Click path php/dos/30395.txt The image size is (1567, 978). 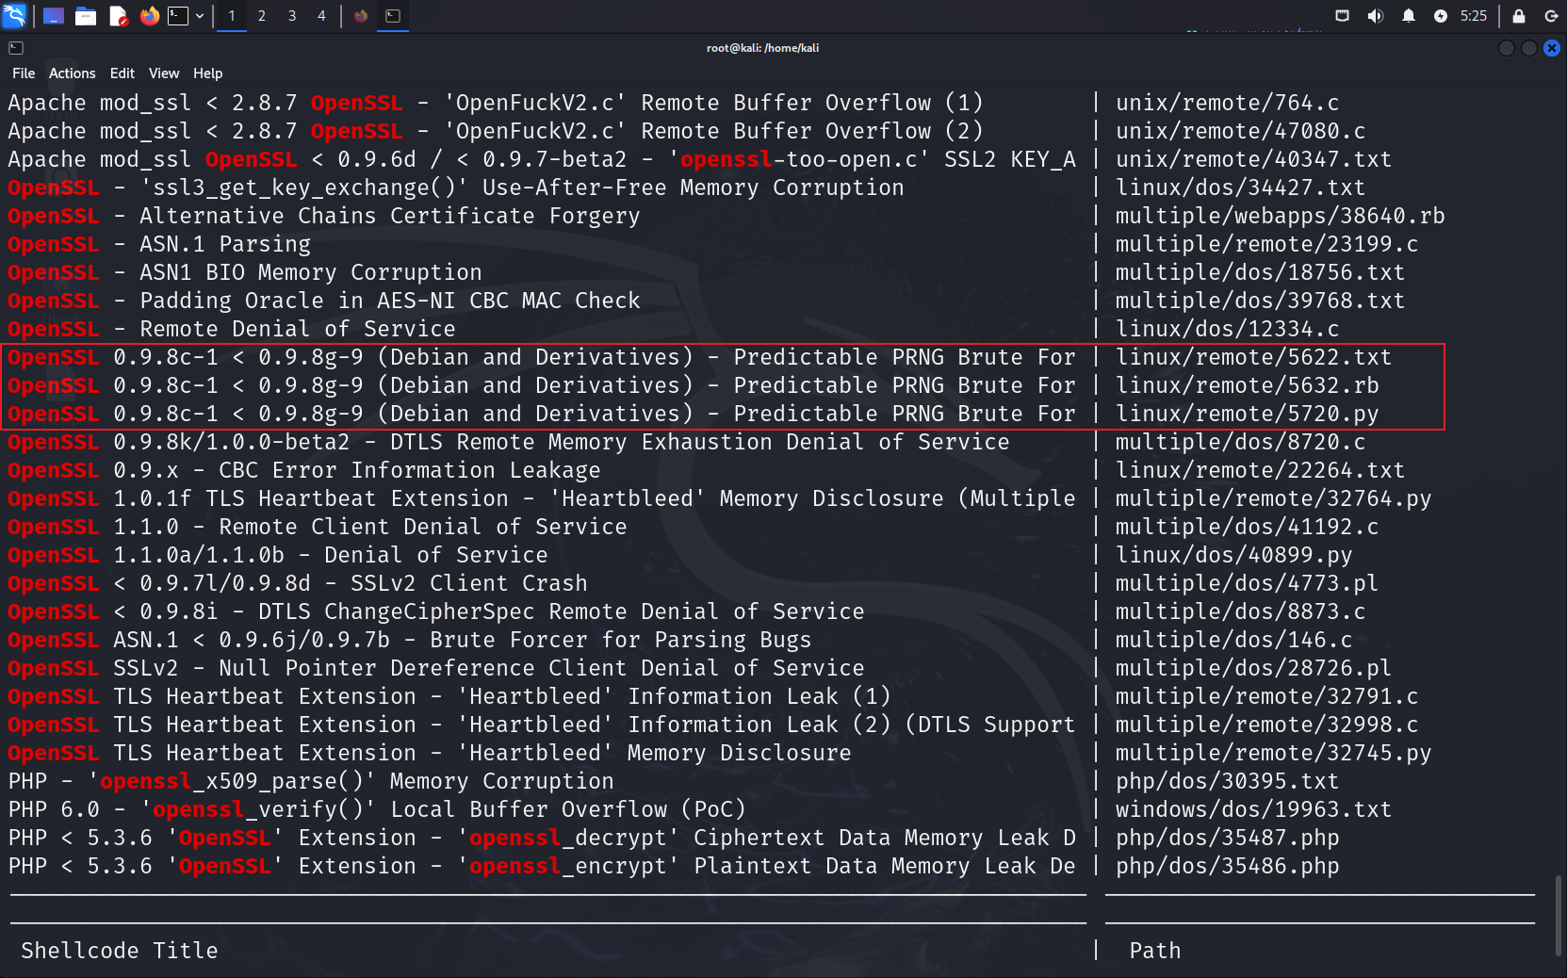click(1228, 781)
